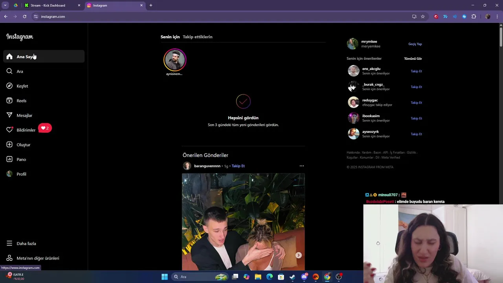Click install app icon in address bar

point(414,17)
